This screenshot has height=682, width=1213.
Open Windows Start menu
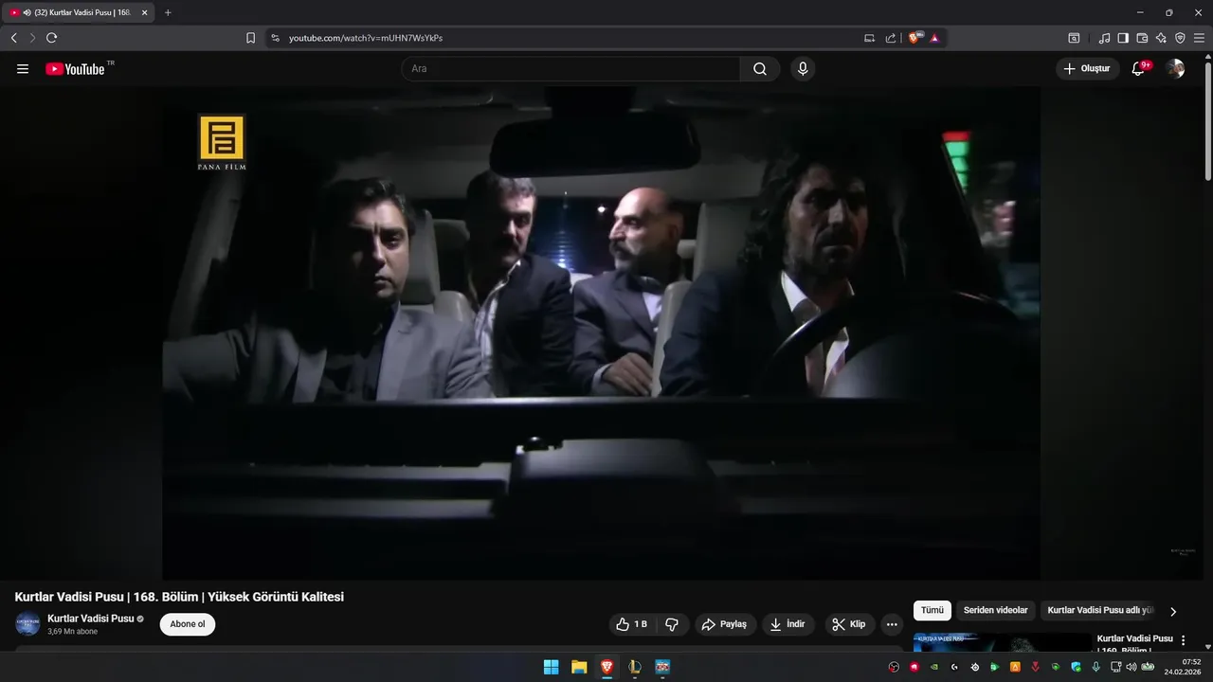point(551,667)
